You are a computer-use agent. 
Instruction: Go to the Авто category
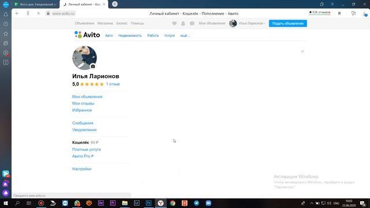[x=109, y=36]
